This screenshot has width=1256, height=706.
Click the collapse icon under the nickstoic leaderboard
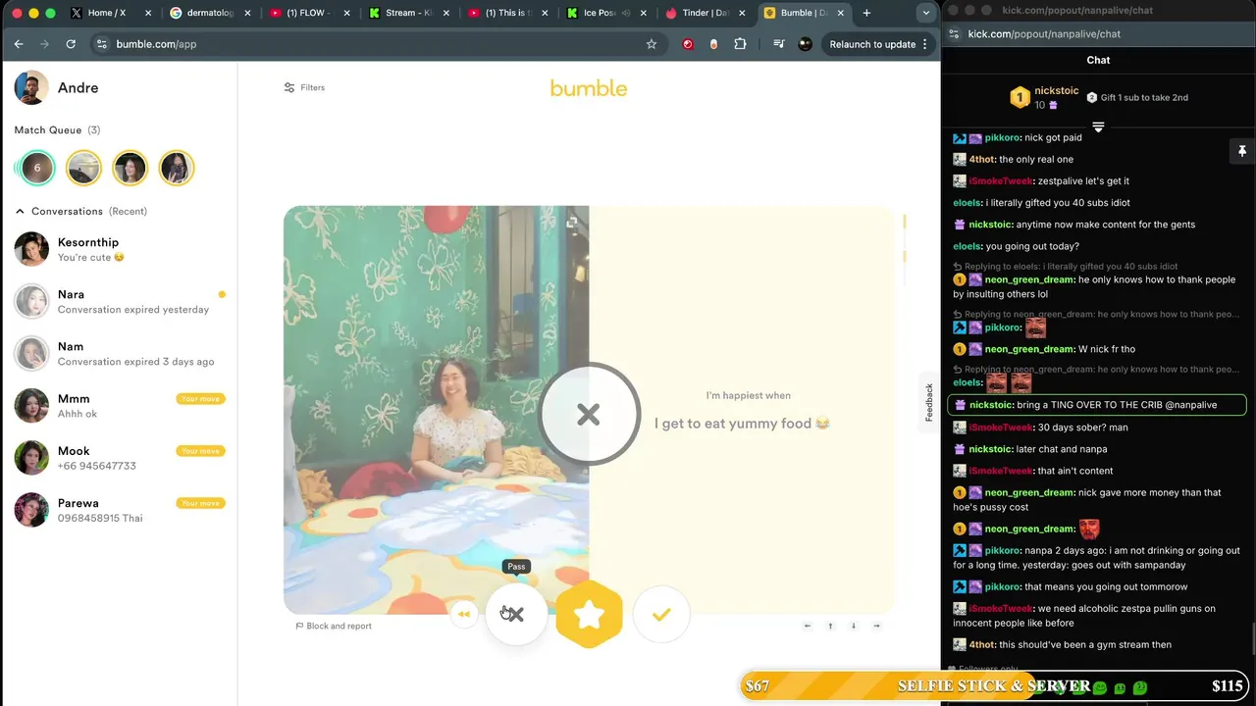[1098, 127]
